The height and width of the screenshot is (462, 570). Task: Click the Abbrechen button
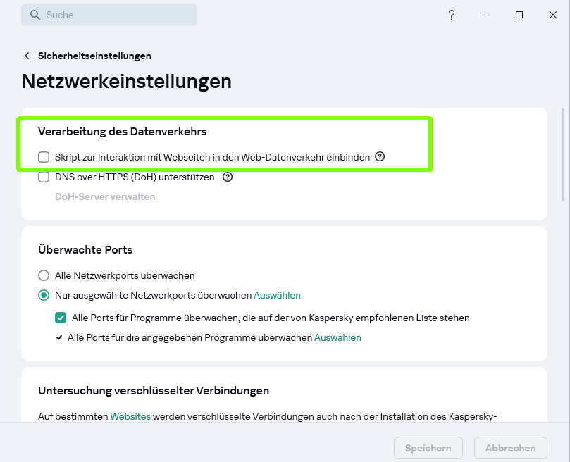[x=510, y=448]
